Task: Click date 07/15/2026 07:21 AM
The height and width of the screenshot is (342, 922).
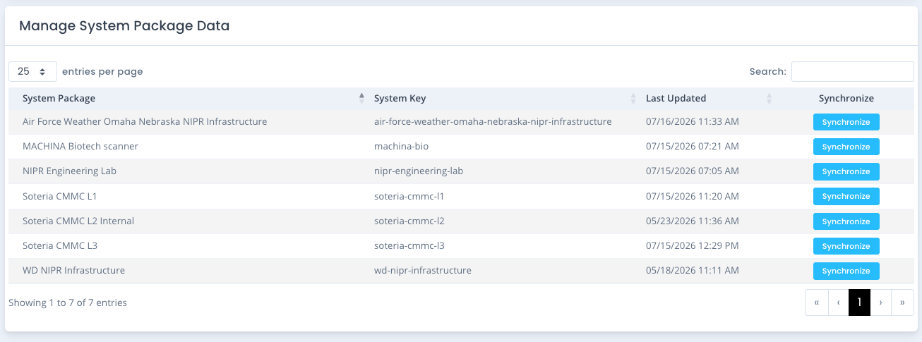Action: point(693,146)
